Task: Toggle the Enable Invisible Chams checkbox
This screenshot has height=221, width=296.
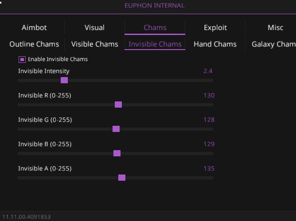Action: pyautogui.click(x=22, y=59)
